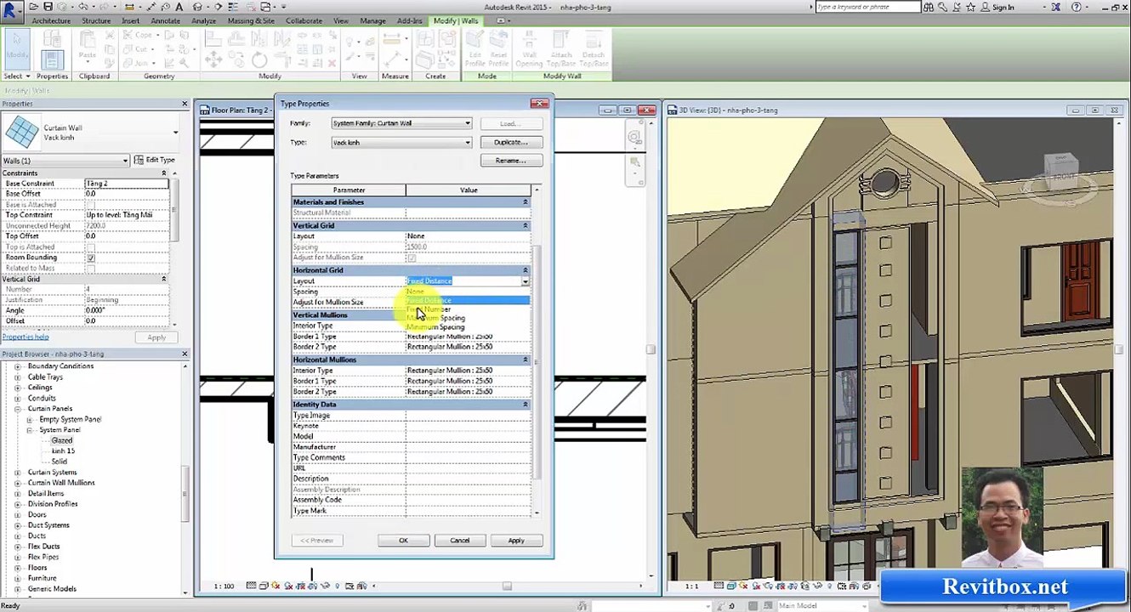The height and width of the screenshot is (612, 1131).
Task: Click Apply in Type Properties dialog
Action: pyautogui.click(x=515, y=541)
